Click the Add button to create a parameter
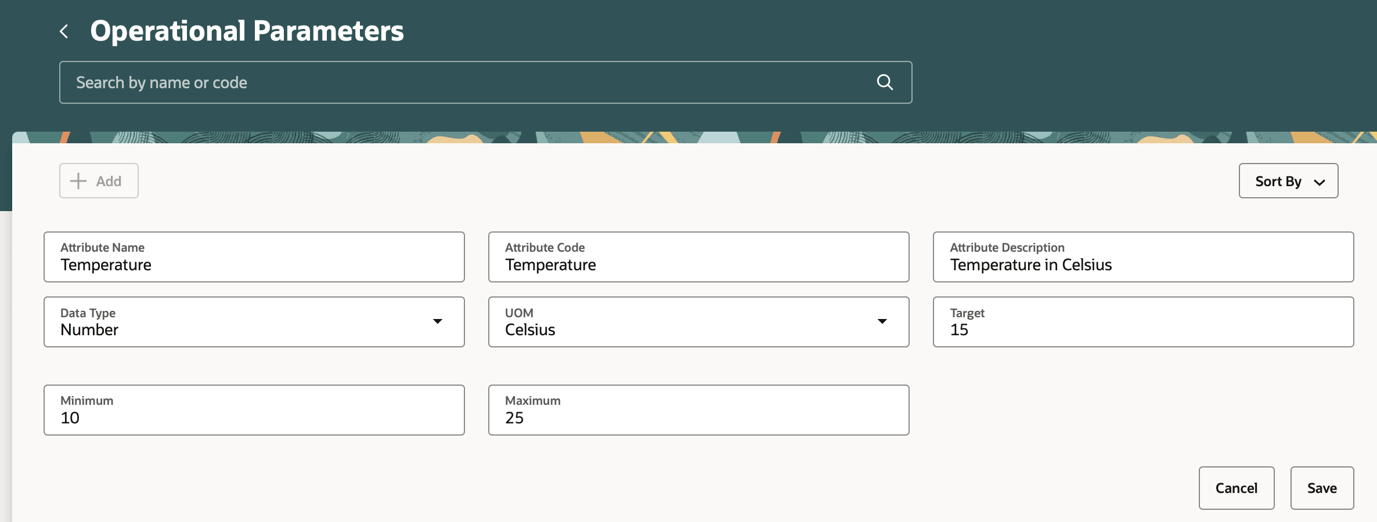 (98, 180)
